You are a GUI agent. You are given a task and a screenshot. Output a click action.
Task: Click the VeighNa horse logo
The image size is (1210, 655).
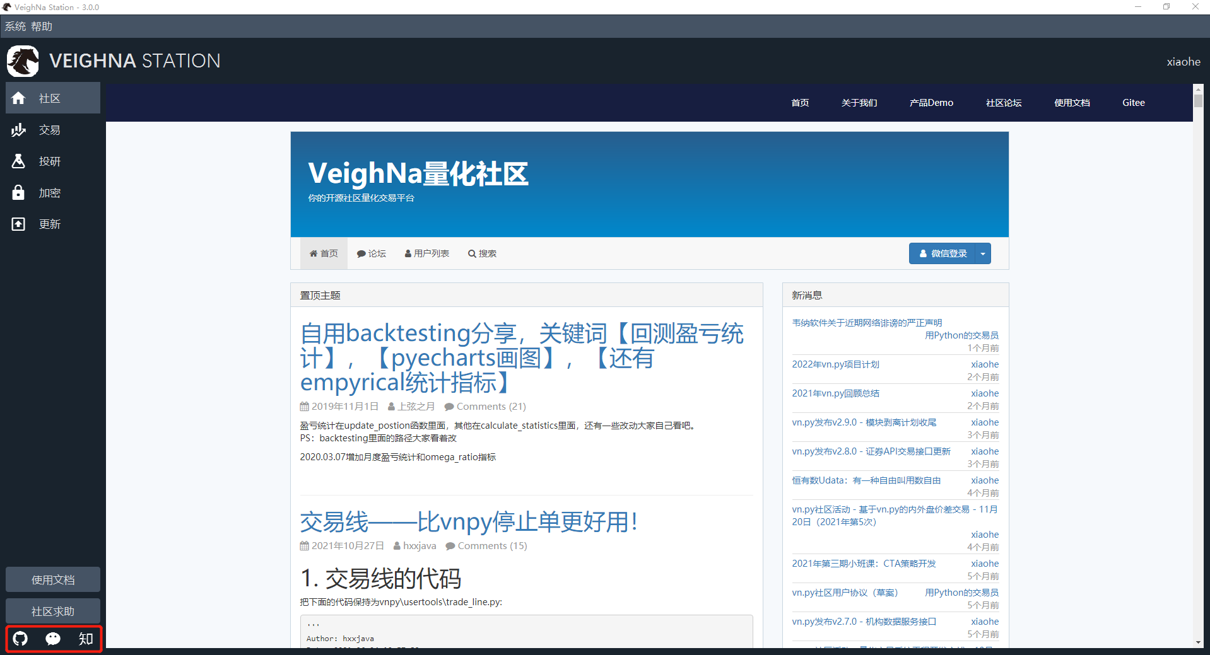[22, 61]
